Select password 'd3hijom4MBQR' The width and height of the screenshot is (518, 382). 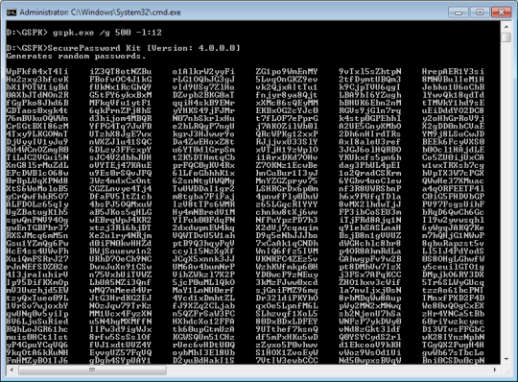(120, 118)
